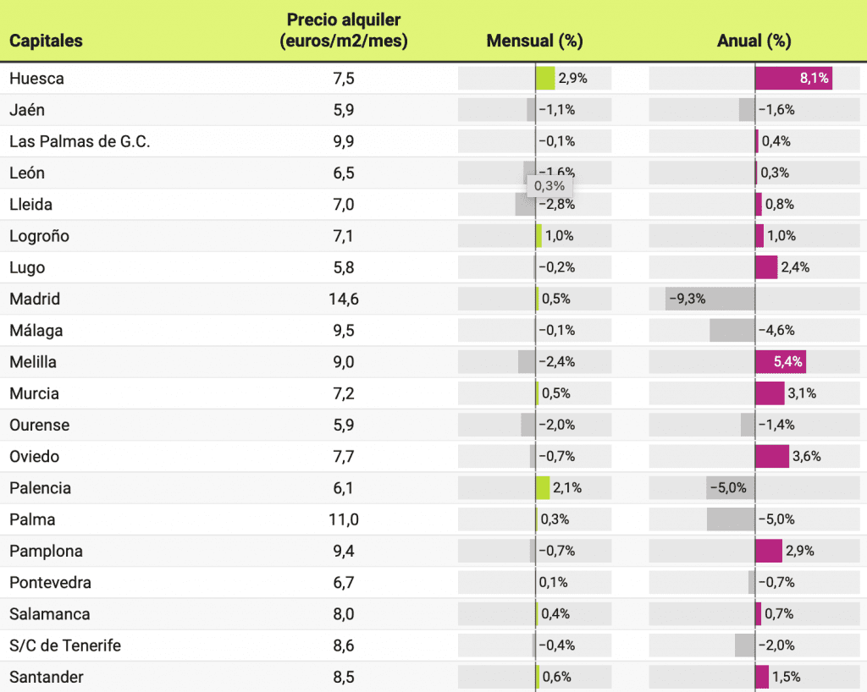
Task: Click the Precio alquiler column header
Action: pyautogui.click(x=344, y=30)
